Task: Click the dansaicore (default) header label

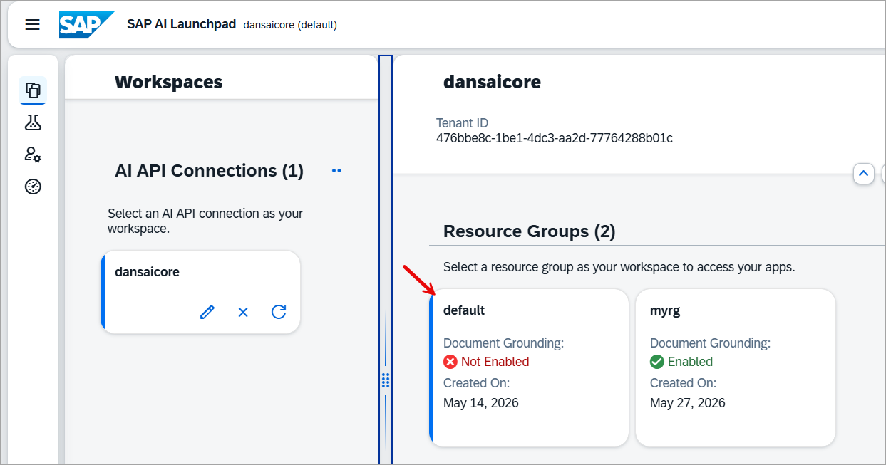Action: (x=290, y=25)
